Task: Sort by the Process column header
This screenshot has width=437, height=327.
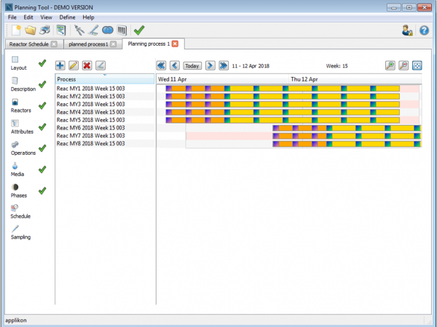Action: pyautogui.click(x=105, y=79)
